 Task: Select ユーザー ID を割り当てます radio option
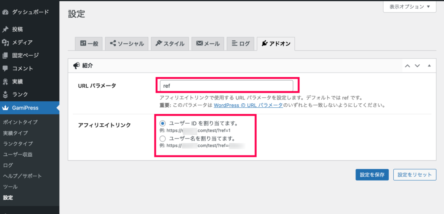163,123
